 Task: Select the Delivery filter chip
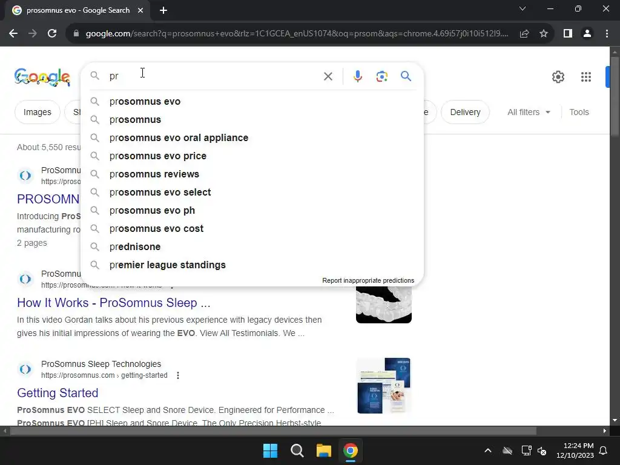click(x=465, y=112)
